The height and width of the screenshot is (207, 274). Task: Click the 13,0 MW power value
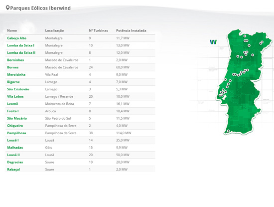123,45
